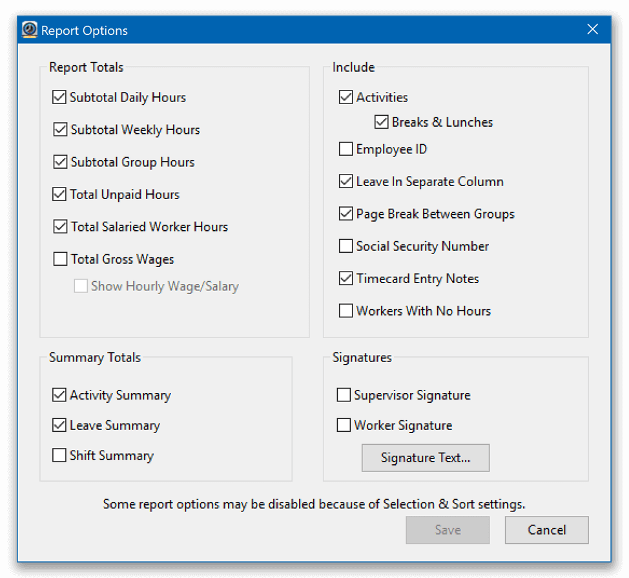
Task: Open the Signature Text dialog
Action: [x=425, y=458]
